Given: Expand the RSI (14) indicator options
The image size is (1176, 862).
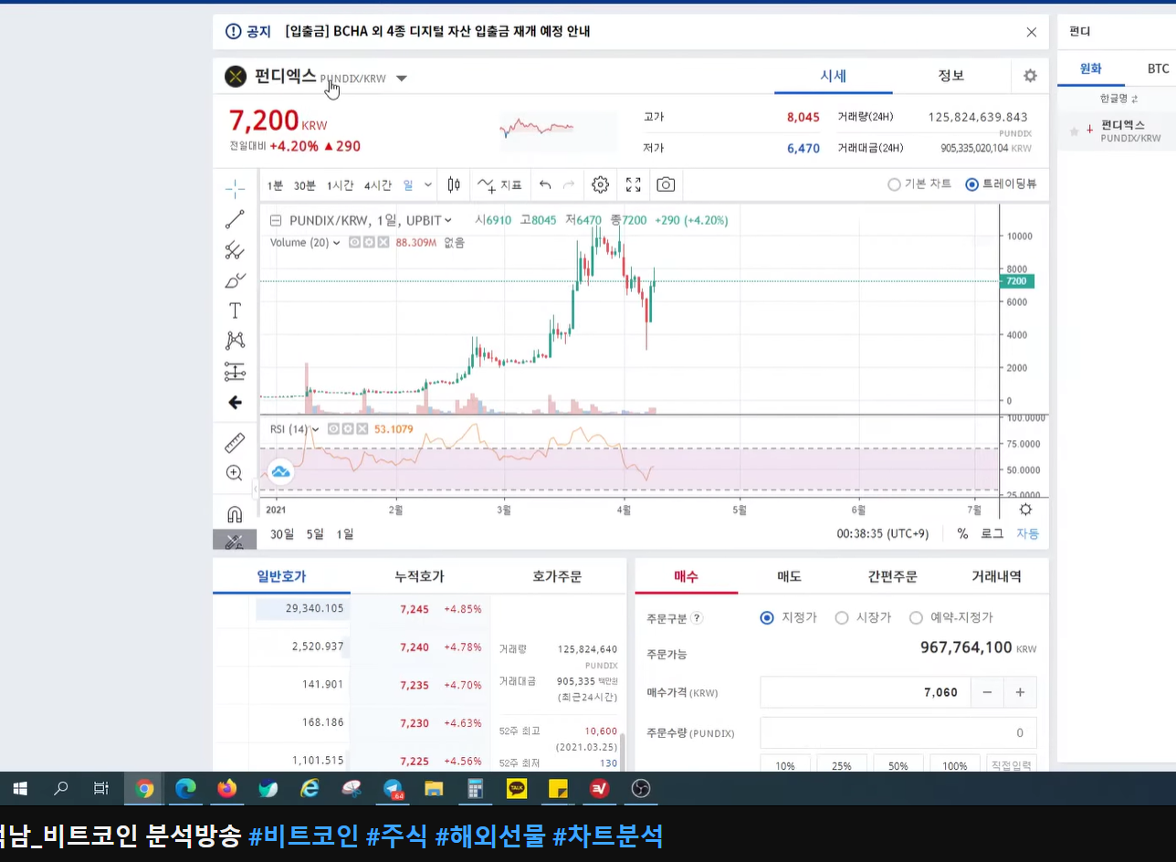Looking at the screenshot, I should [316, 429].
